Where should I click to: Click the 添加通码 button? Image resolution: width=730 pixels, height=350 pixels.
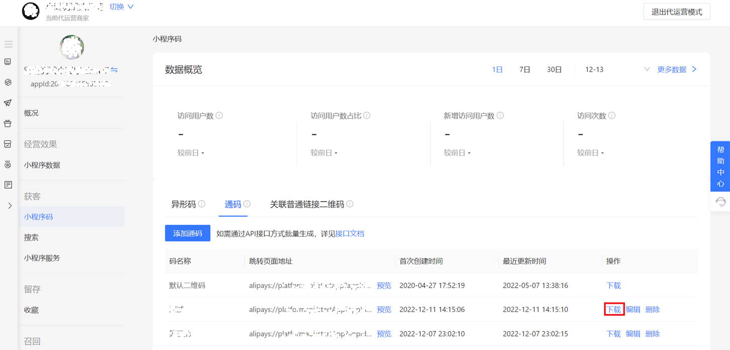click(187, 233)
